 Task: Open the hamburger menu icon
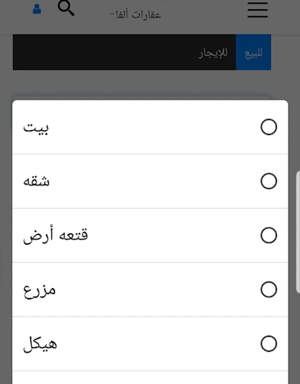257,10
